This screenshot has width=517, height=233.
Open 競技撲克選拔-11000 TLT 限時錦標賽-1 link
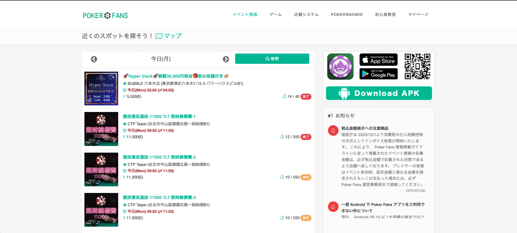coord(159,116)
